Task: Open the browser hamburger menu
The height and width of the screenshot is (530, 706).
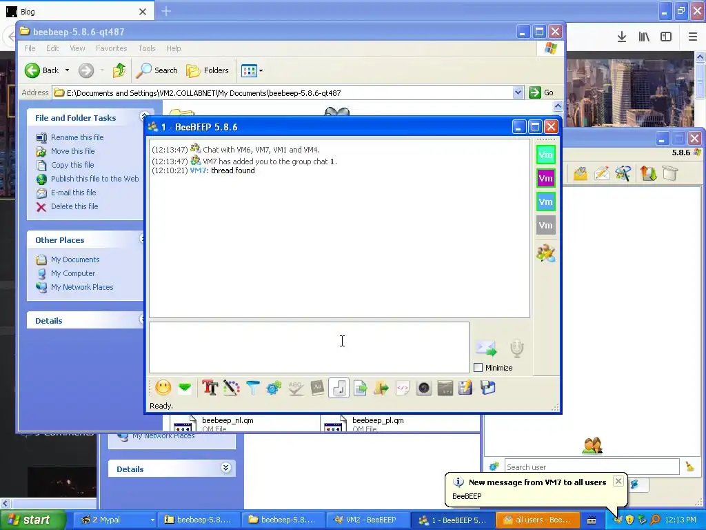Action: tap(693, 37)
